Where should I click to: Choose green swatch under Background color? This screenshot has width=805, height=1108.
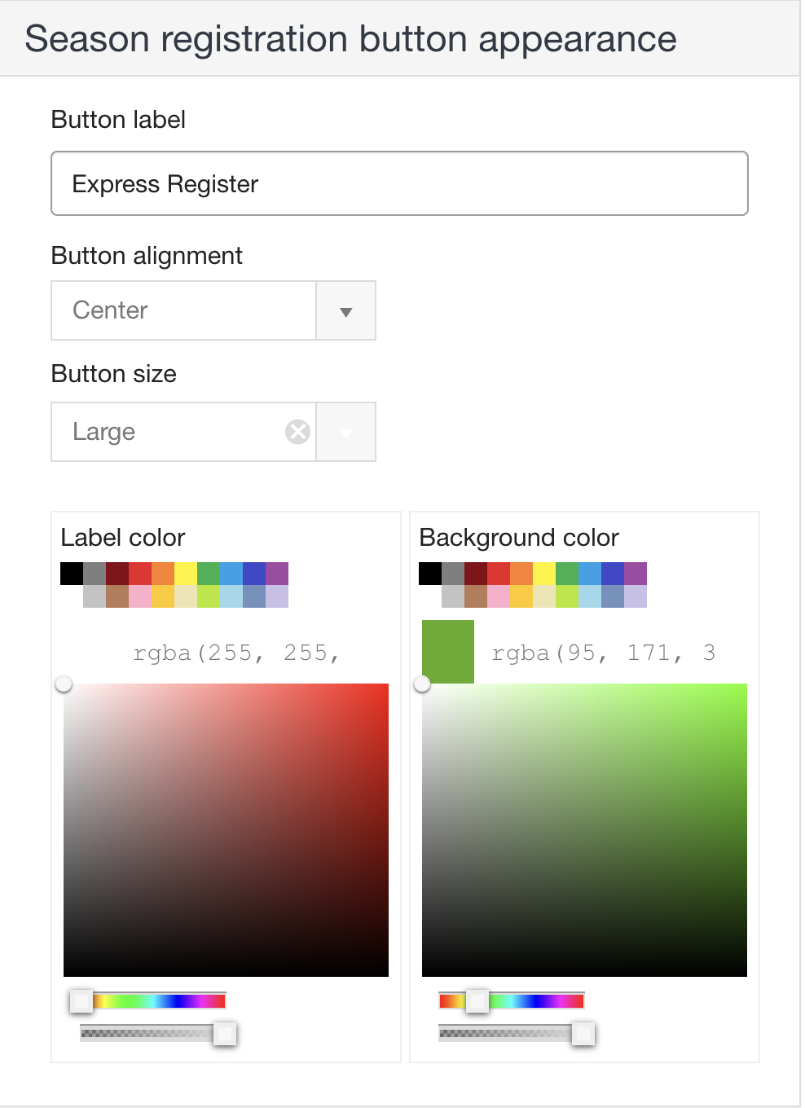point(567,574)
